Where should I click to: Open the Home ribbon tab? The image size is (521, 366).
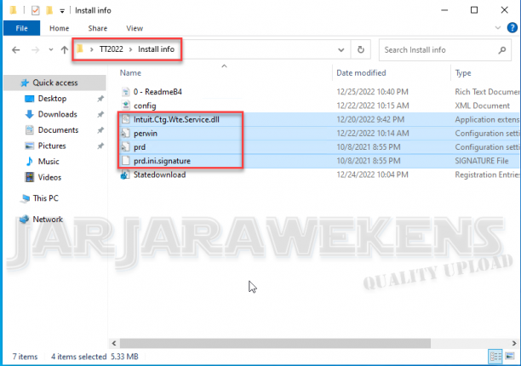59,28
